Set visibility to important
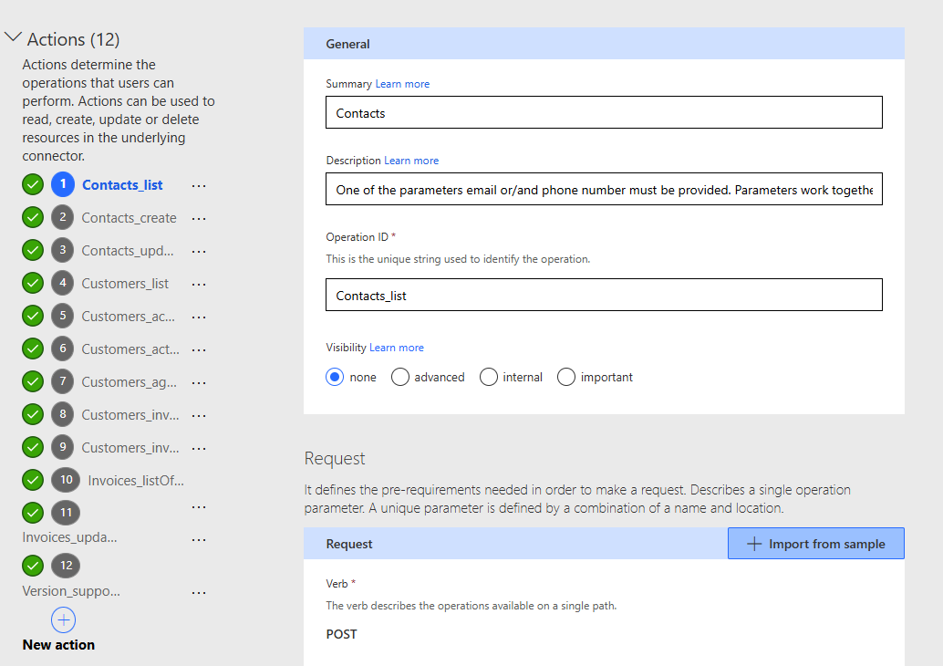The image size is (943, 666). point(566,377)
